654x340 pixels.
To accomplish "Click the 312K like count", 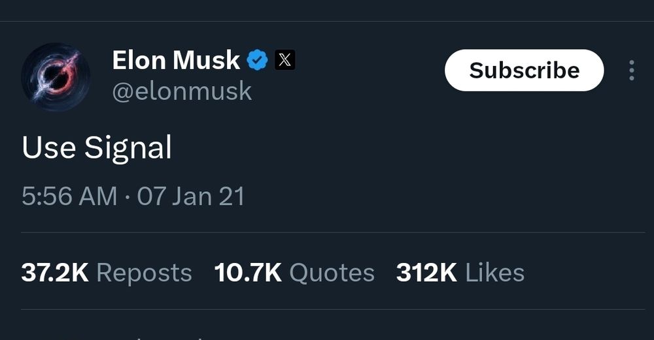I will (x=426, y=273).
